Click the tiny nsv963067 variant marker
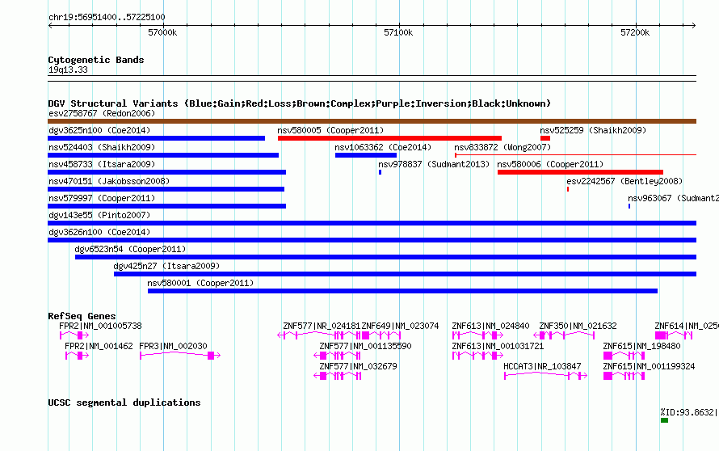The width and height of the screenshot is (719, 451). 629,206
